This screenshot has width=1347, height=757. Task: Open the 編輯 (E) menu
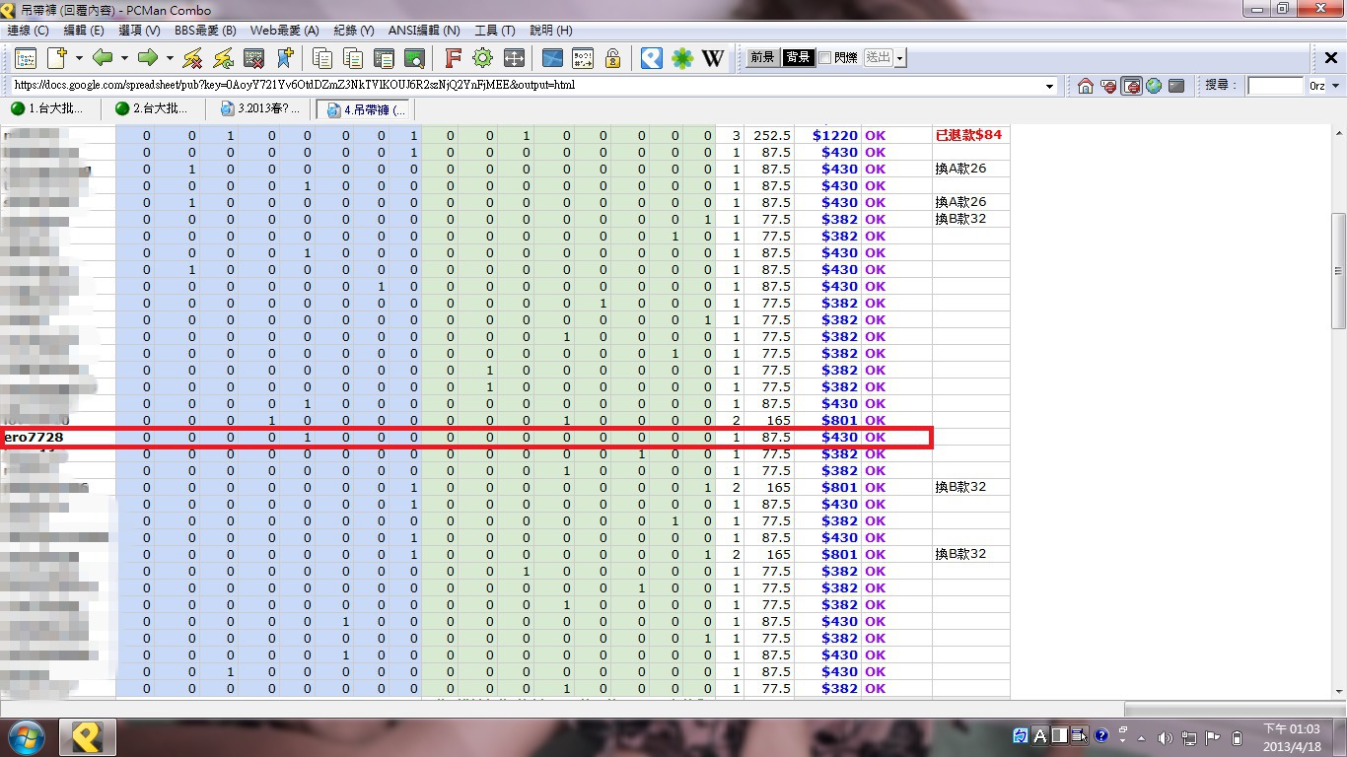(83, 31)
